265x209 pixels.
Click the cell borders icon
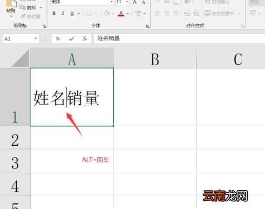[x=89, y=13]
